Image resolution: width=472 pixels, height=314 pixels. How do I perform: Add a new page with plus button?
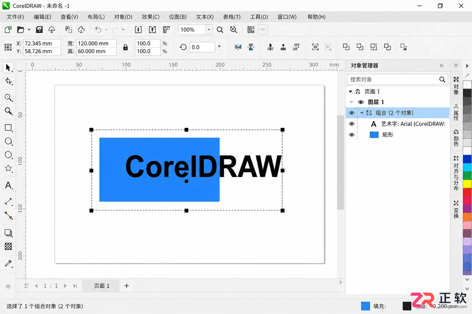pos(127,286)
